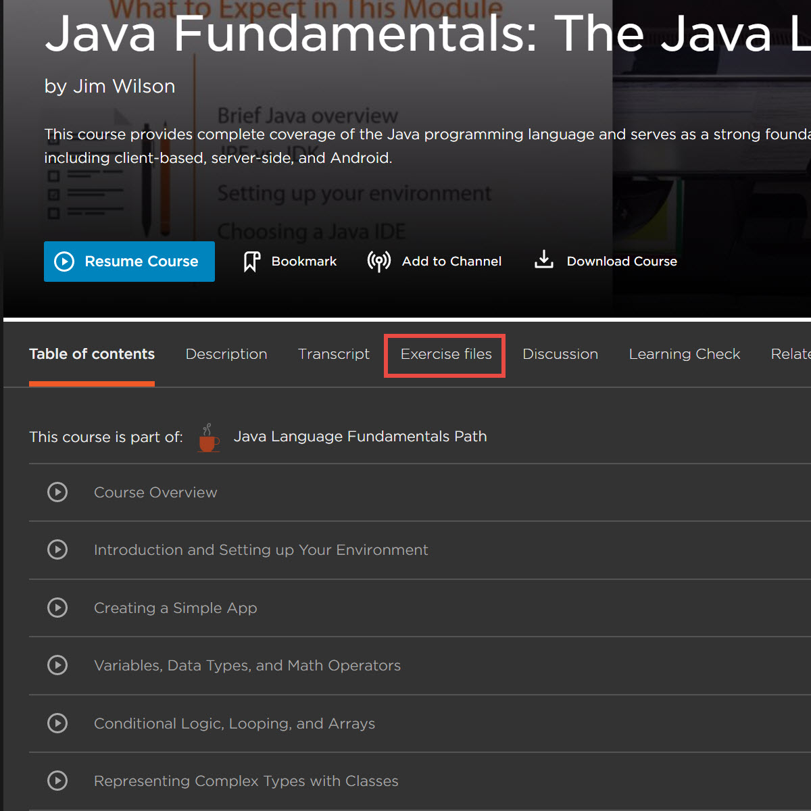Open the Description tab
The height and width of the screenshot is (811, 811).
point(226,354)
